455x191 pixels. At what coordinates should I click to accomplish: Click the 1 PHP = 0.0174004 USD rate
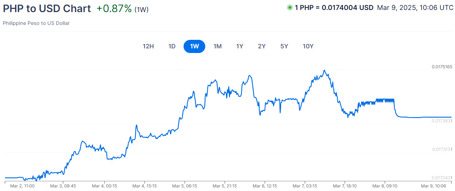pyautogui.click(x=334, y=7)
